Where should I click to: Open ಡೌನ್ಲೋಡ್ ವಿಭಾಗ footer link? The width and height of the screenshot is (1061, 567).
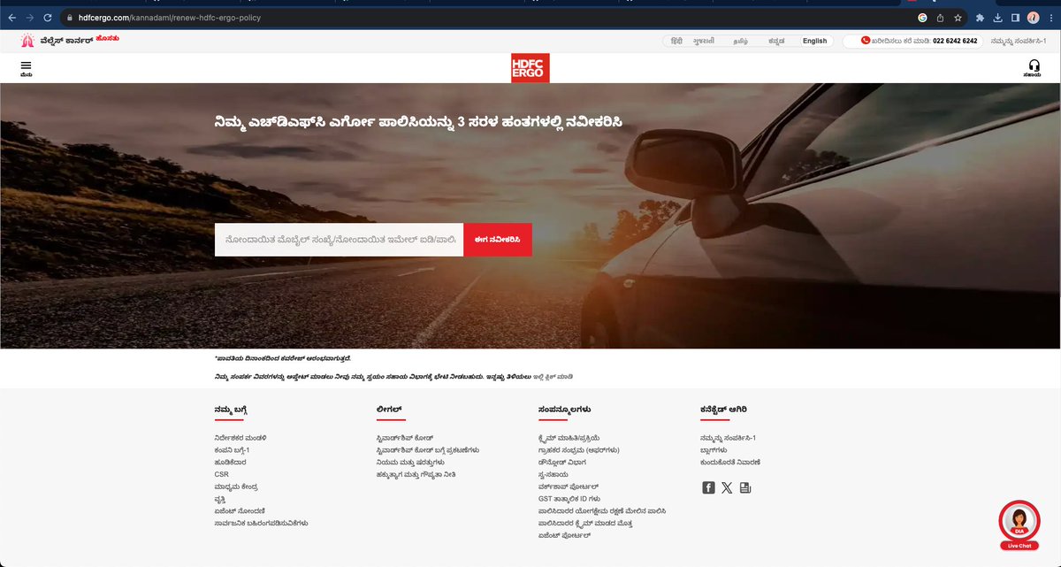pyautogui.click(x=561, y=462)
